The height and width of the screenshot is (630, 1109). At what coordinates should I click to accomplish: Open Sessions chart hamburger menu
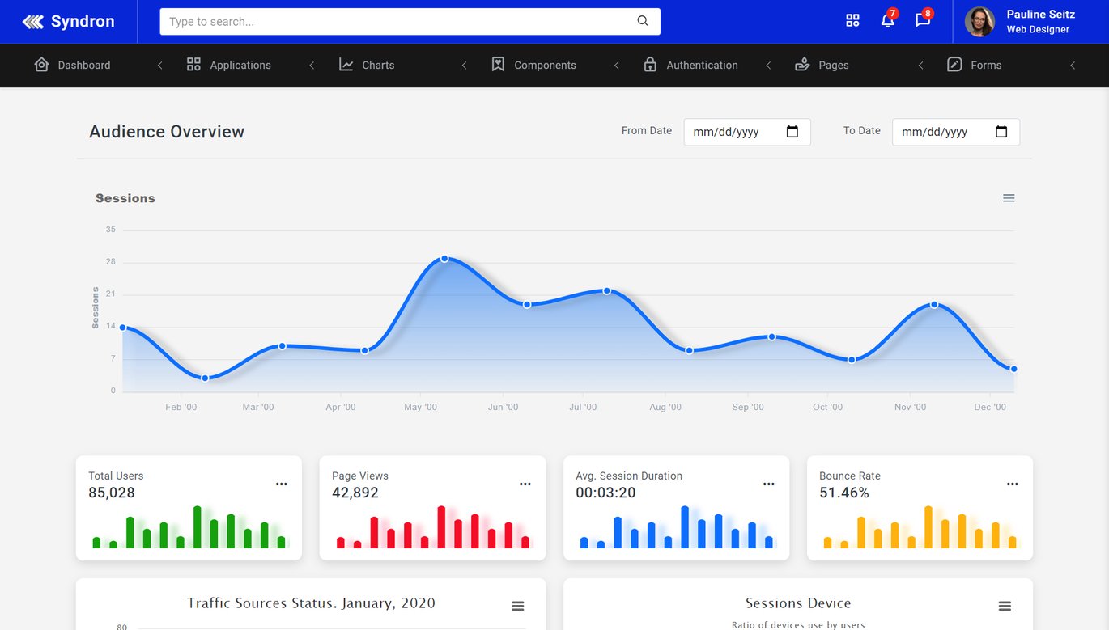(1009, 198)
